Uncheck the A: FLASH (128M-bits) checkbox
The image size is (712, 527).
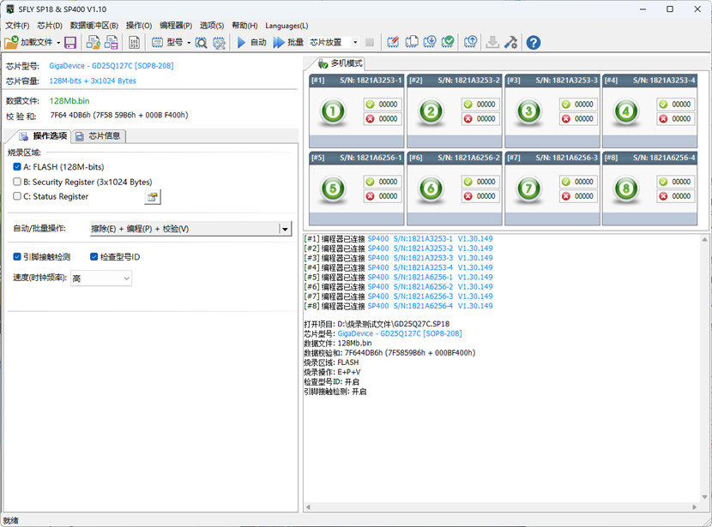coord(17,167)
